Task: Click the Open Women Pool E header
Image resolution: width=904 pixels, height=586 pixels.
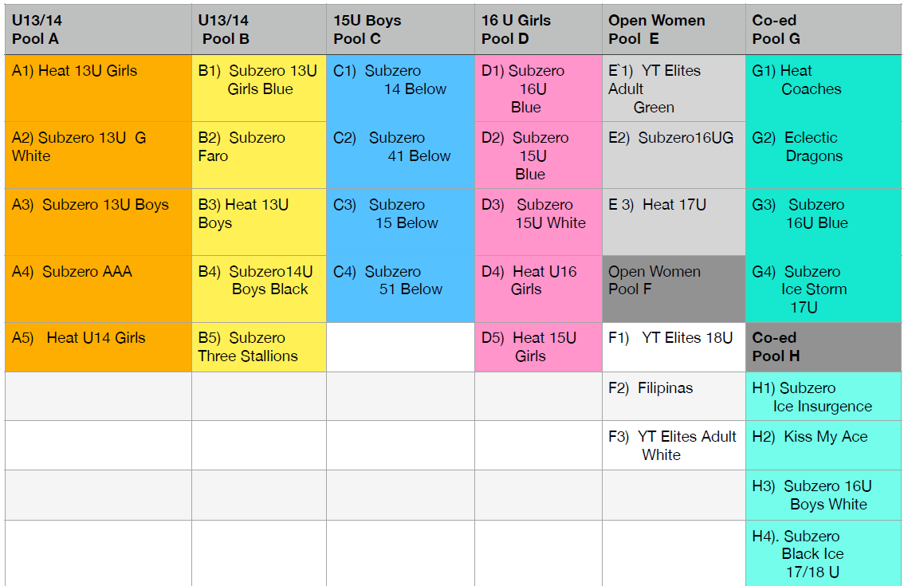Action: [x=674, y=29]
